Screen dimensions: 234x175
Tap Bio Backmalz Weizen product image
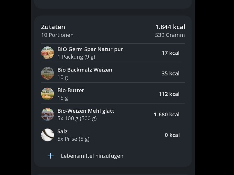[47, 73]
